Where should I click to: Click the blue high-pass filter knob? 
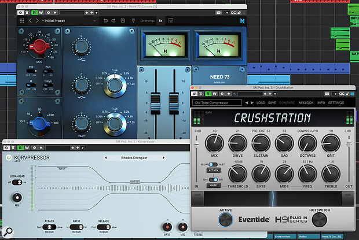click(39, 124)
